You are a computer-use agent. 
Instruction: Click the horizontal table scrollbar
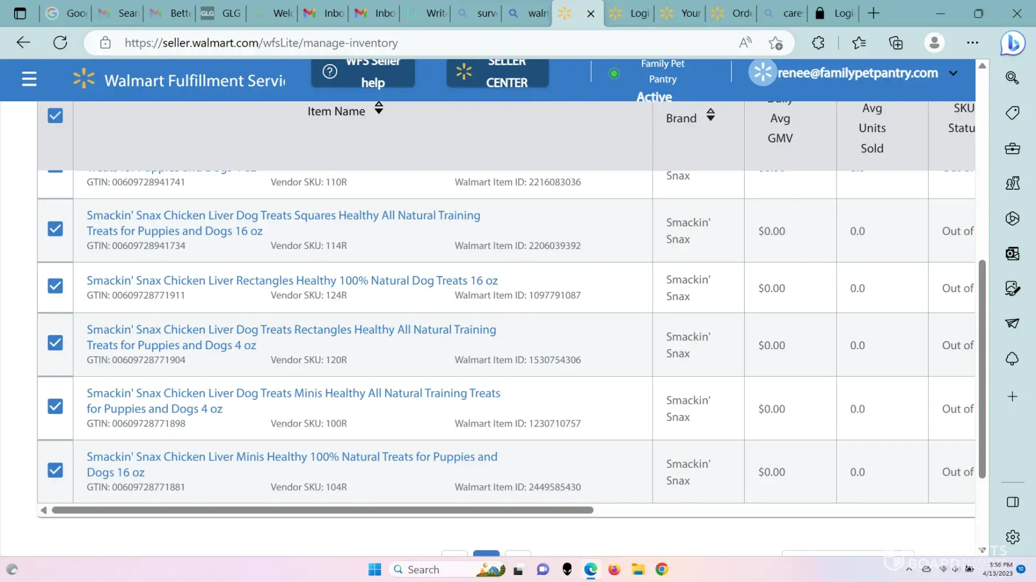[322, 510]
